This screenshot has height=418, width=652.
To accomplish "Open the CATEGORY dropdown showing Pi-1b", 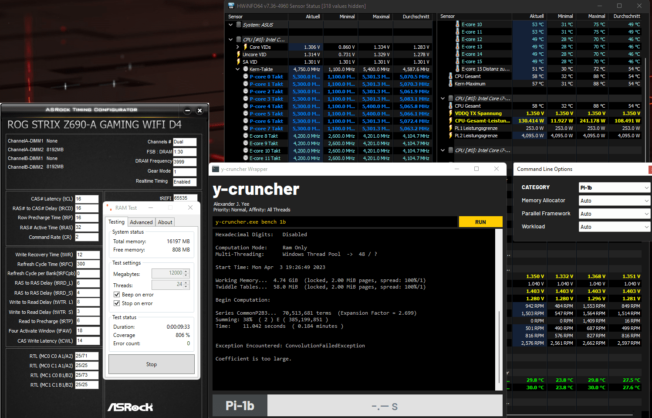I will click(x=615, y=187).
